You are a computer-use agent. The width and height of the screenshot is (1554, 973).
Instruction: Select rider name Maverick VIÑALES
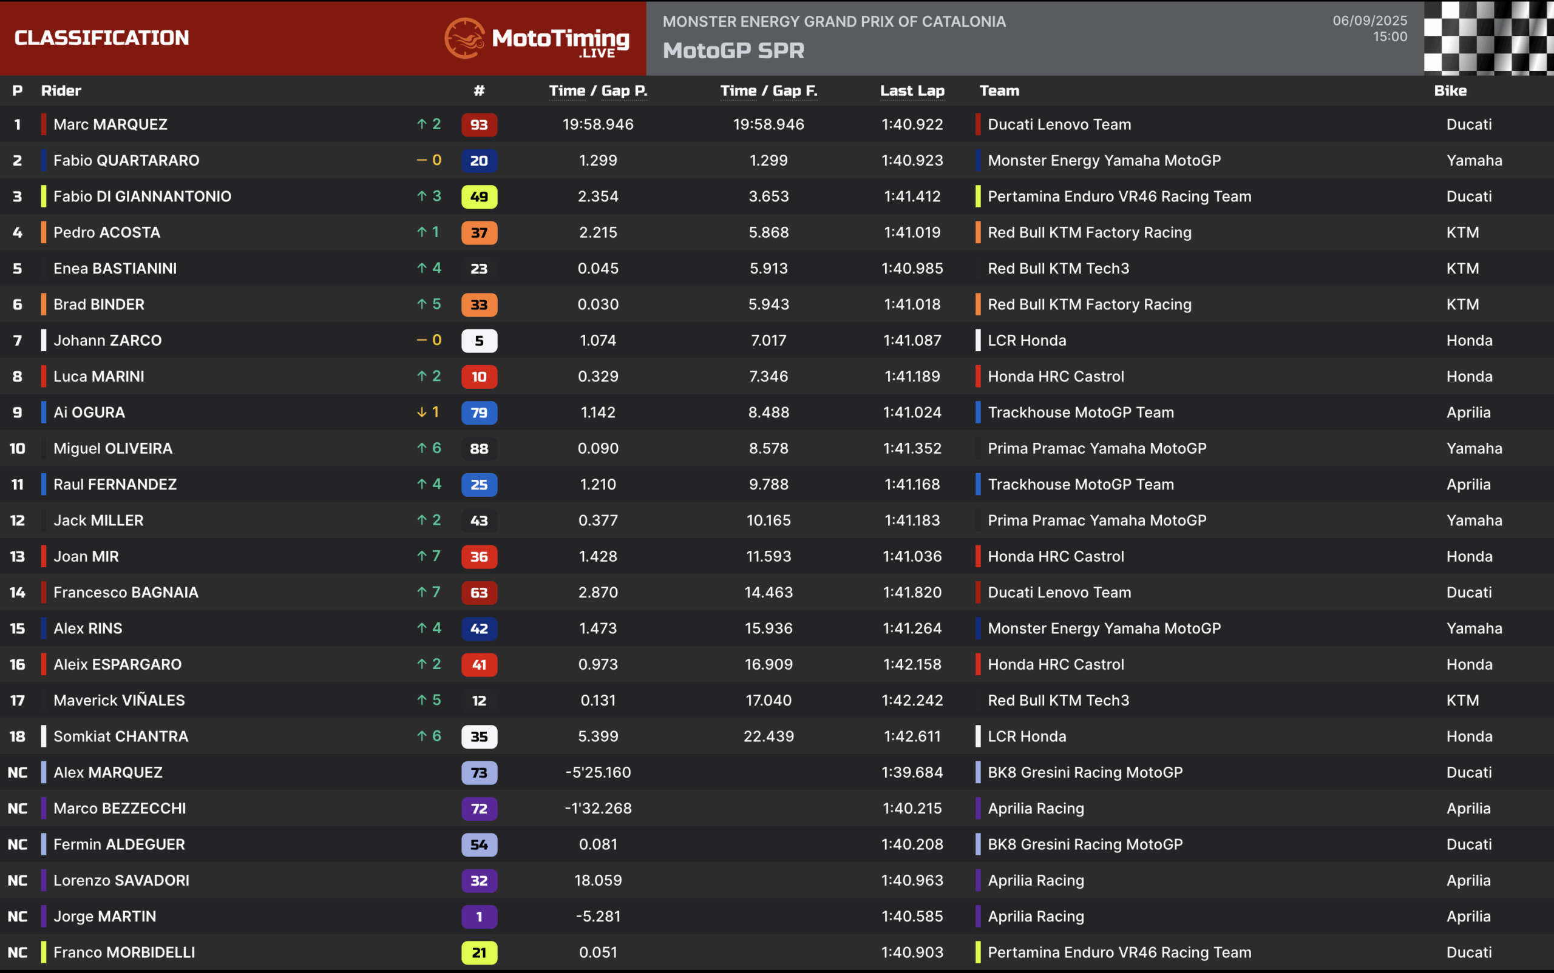[119, 701]
